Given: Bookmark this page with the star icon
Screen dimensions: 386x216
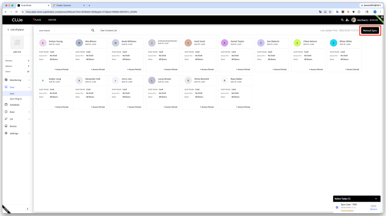Looking at the screenshot, I should point(330,12).
